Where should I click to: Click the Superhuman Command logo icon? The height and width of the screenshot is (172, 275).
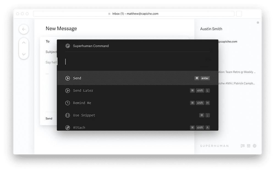pyautogui.click(x=68, y=46)
